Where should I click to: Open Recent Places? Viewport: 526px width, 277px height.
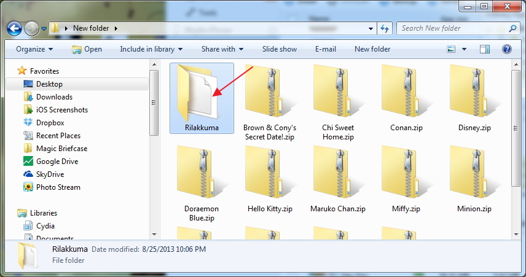58,136
